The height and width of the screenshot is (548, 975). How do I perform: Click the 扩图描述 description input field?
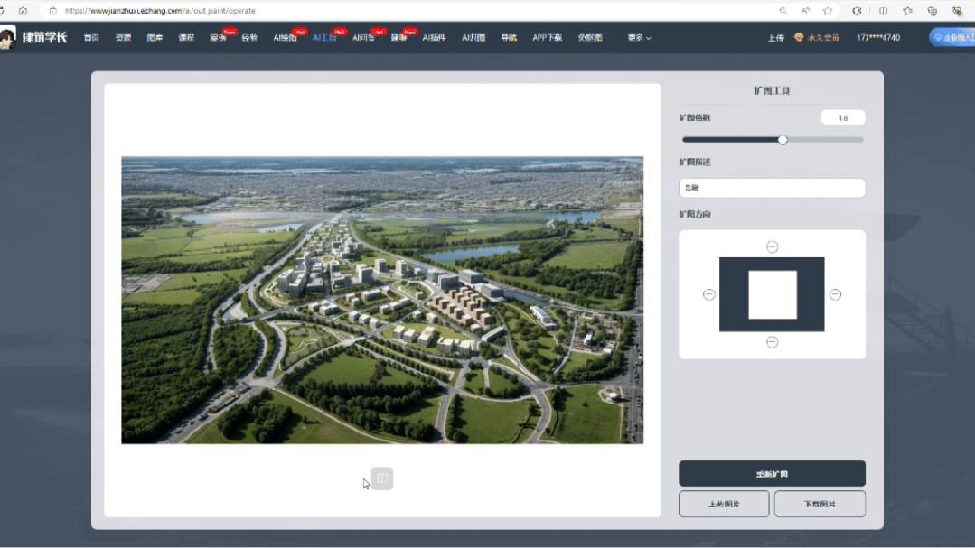pyautogui.click(x=772, y=188)
